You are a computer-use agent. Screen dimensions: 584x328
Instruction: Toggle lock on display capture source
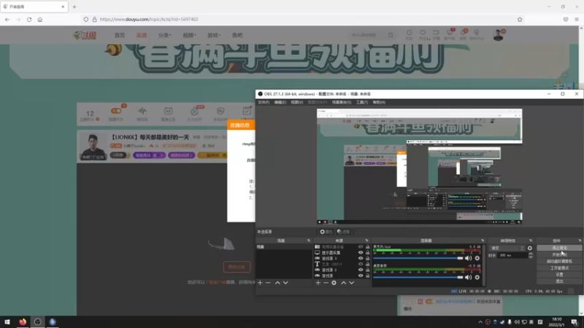pos(368,252)
